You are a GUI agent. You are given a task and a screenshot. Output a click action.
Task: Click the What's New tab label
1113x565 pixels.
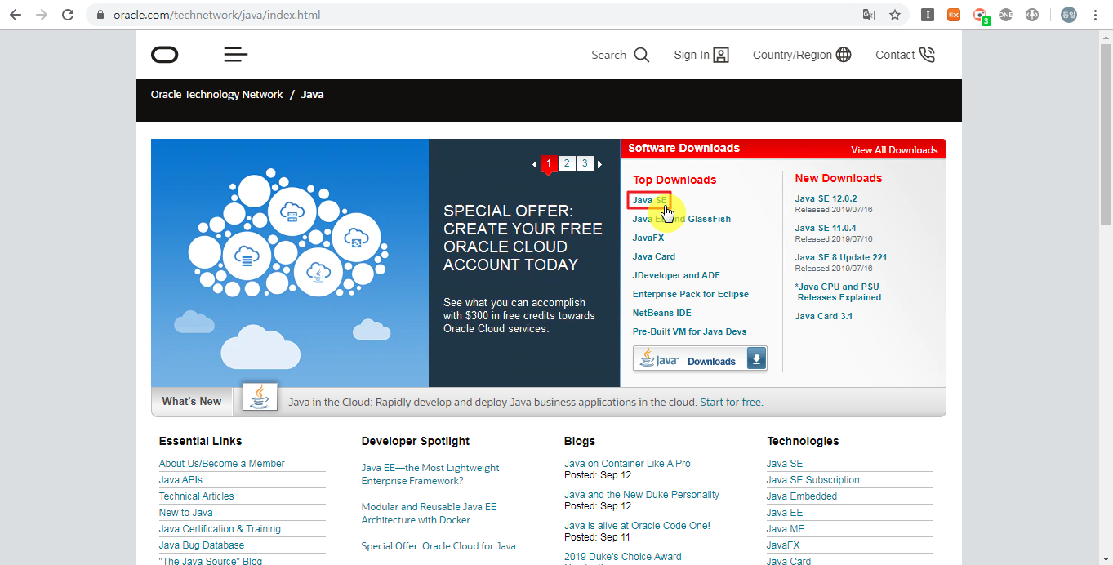click(x=192, y=401)
